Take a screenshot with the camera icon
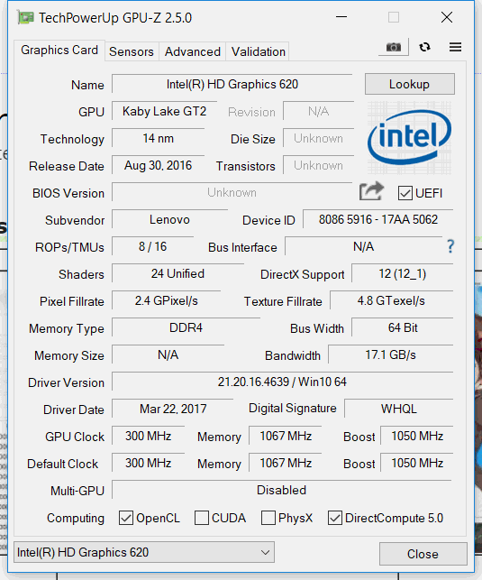482x580 pixels. pyautogui.click(x=394, y=47)
